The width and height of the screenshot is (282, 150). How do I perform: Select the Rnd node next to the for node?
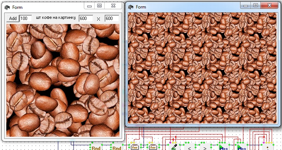coord(117,147)
